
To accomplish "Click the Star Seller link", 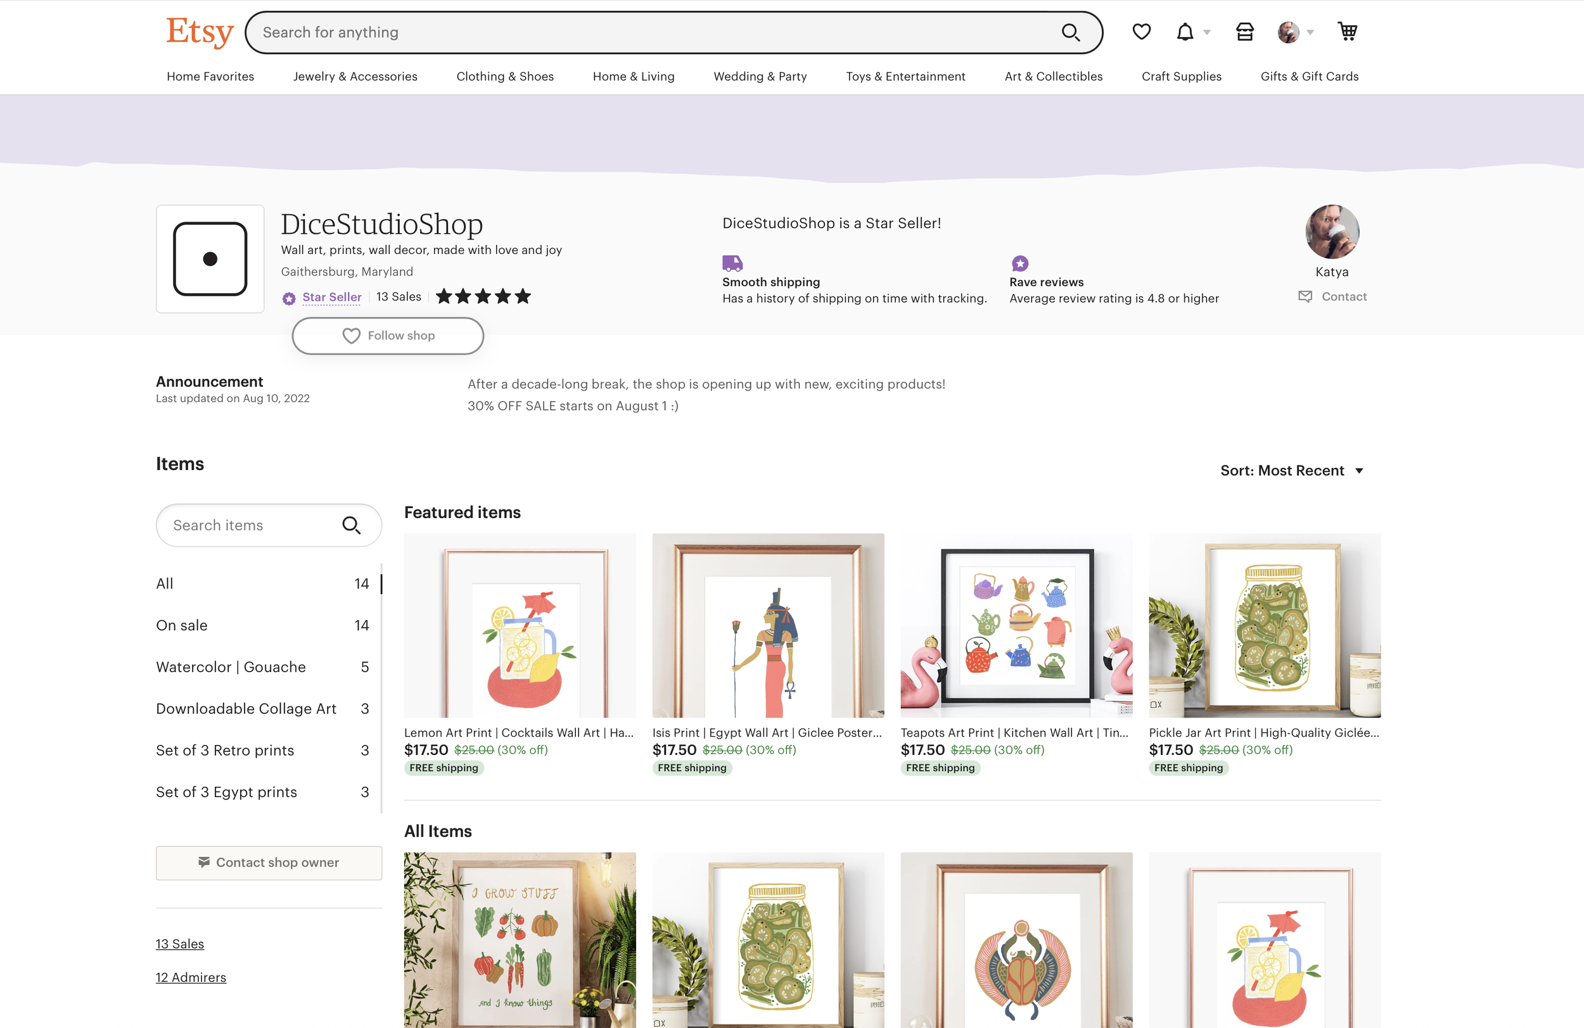I will (x=331, y=297).
